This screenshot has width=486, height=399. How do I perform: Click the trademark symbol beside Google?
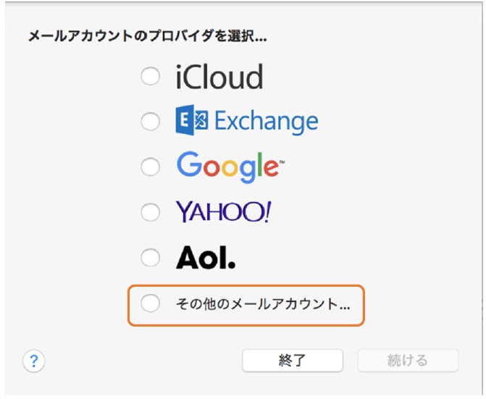[282, 162]
